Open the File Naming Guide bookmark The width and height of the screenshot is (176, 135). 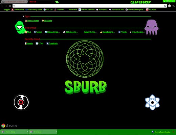[34, 9]
